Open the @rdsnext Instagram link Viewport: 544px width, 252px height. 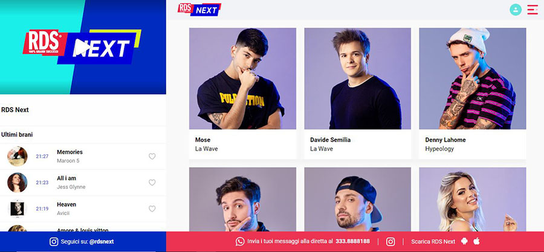tap(102, 242)
